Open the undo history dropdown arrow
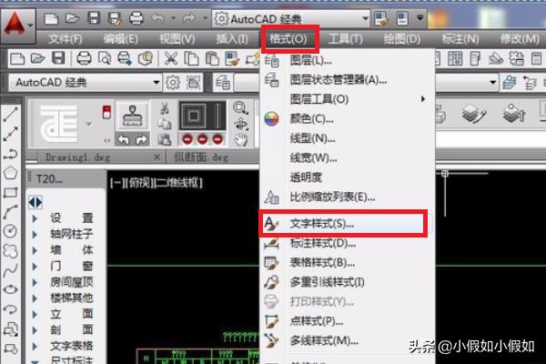This screenshot has height=364, width=546. pos(173,18)
